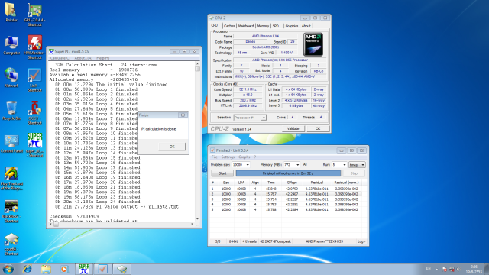
Task: Launch the LinX shortcut on desktop
Action: click(x=34, y=80)
